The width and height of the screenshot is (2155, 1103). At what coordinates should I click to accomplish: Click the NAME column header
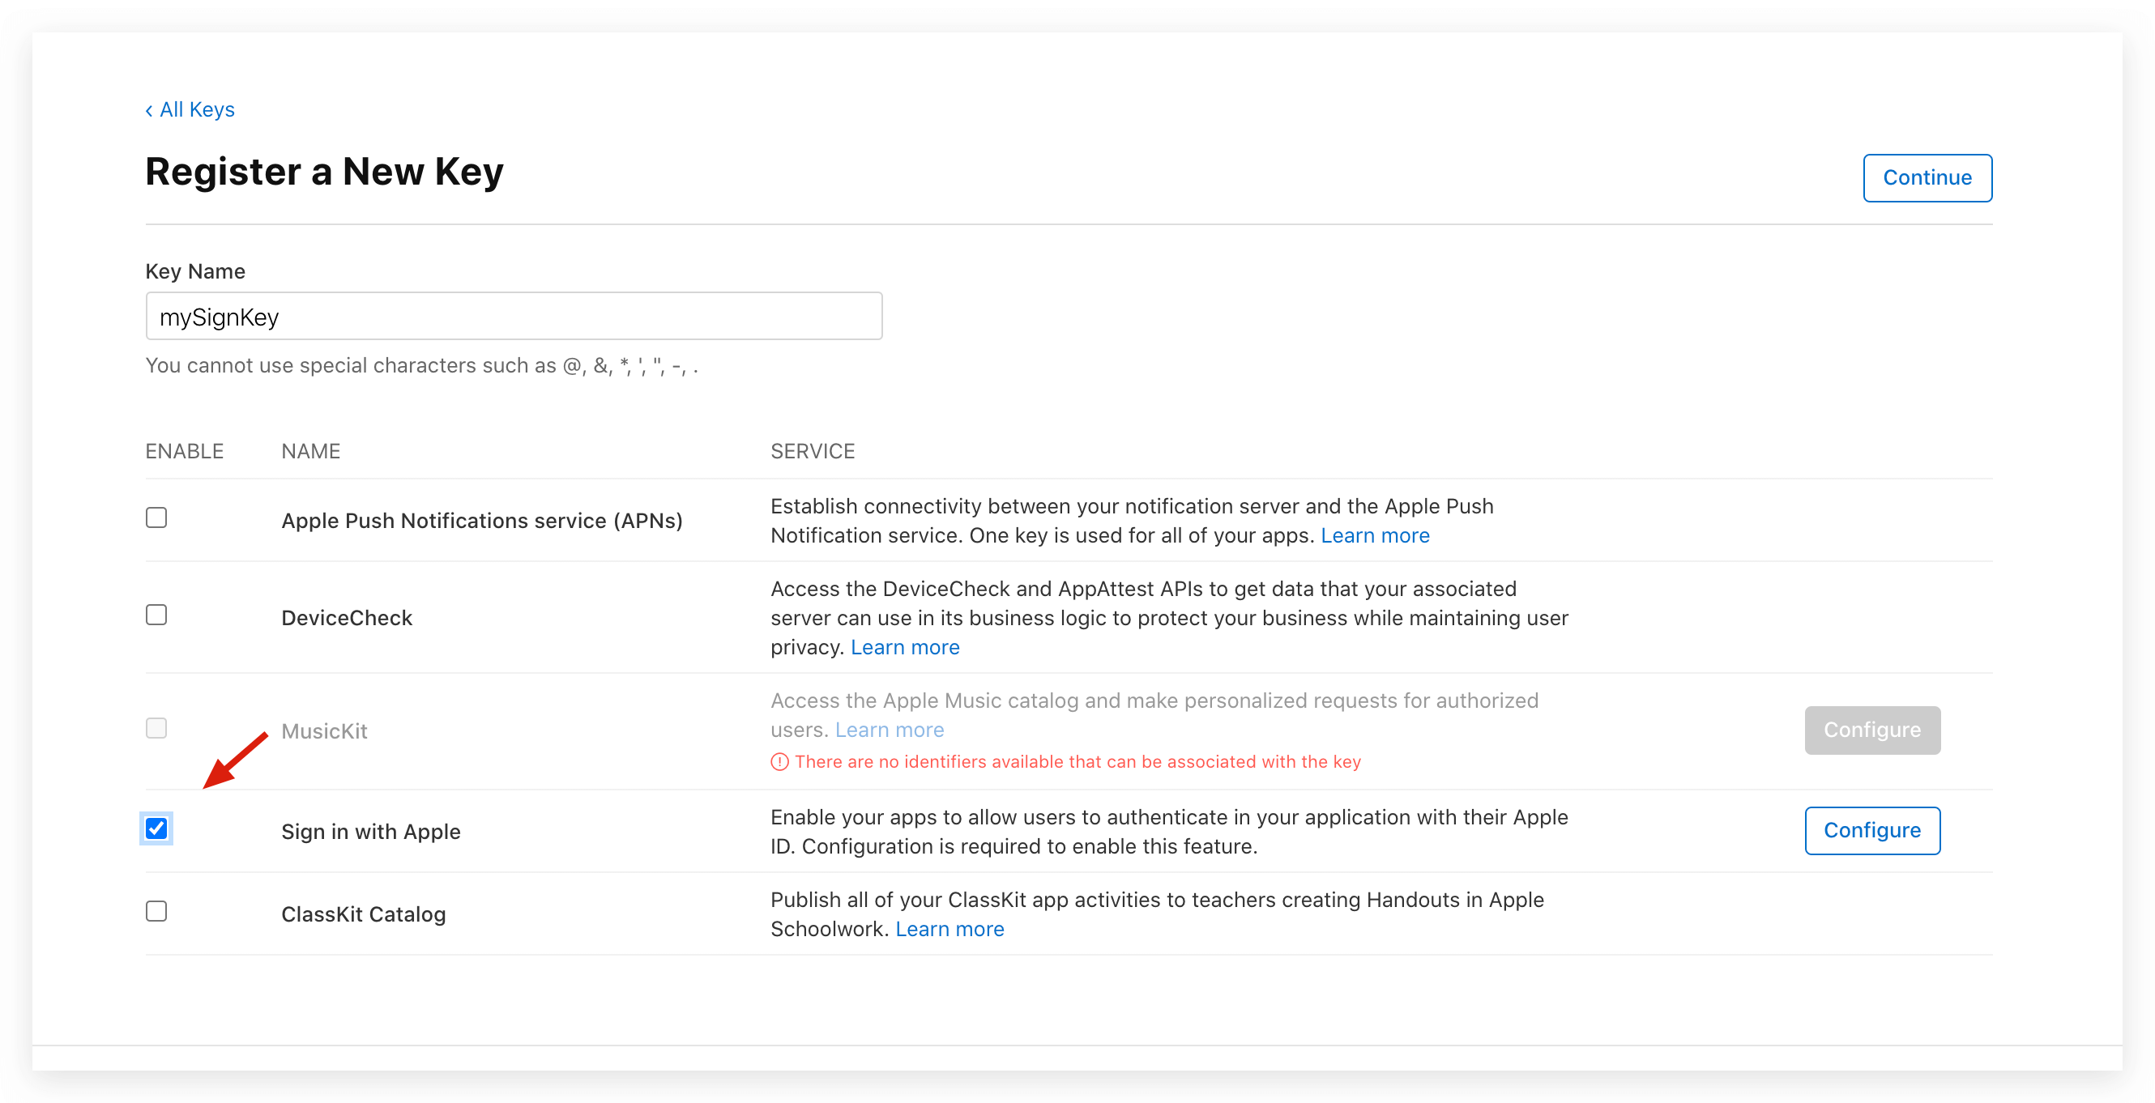click(310, 451)
